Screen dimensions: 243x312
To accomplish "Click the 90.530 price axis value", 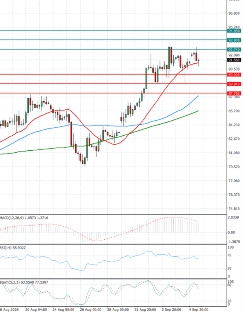I will coord(234,69).
